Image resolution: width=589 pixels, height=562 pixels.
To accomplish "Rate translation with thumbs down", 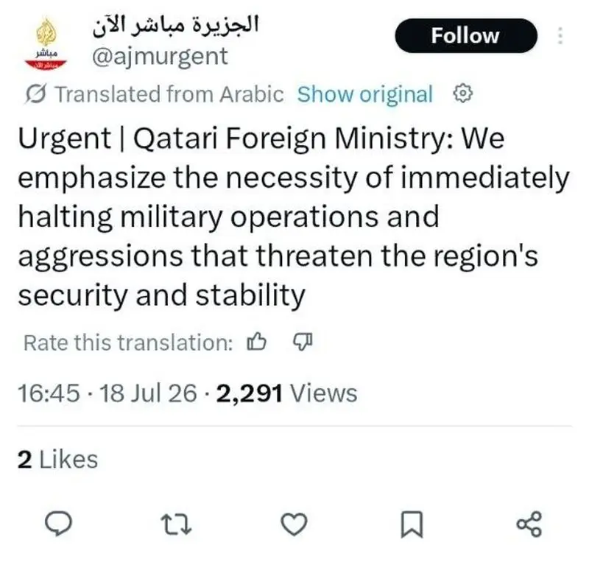I will [x=303, y=342].
